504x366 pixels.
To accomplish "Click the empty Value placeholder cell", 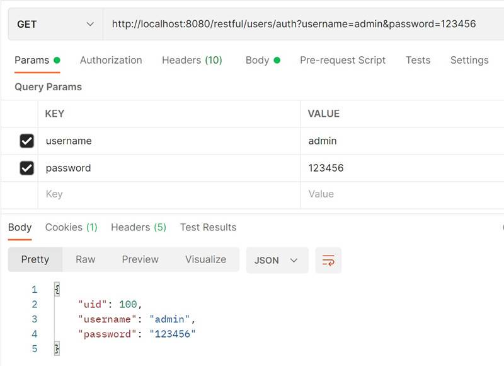I will pos(403,194).
